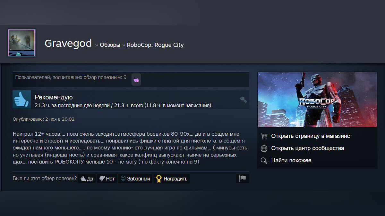Click the Рекомендую review heading

click(x=54, y=97)
